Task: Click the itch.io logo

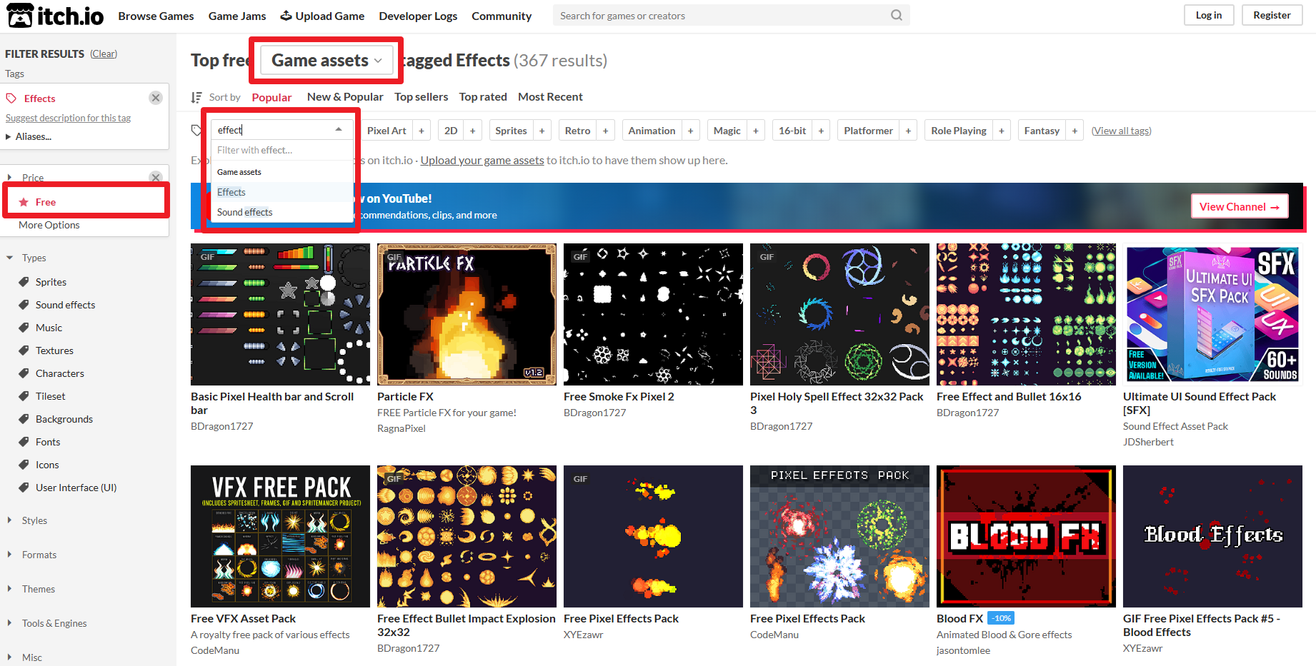Action: [56, 16]
